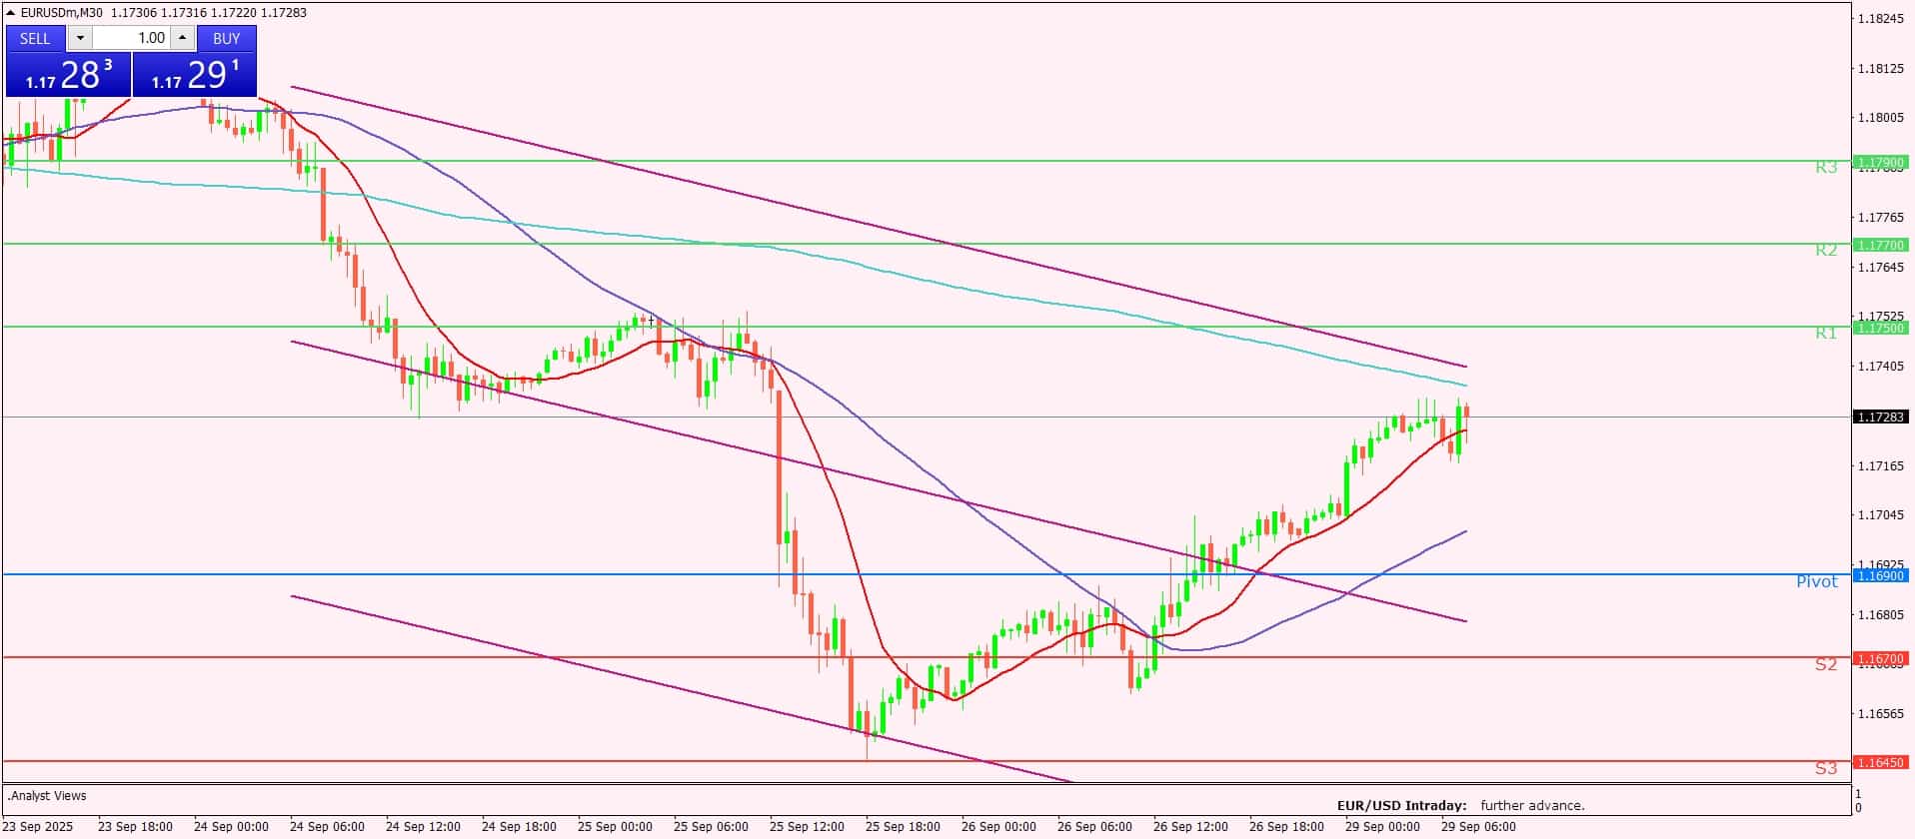Click the 29 Sep 06:00 time label
1915x839 pixels.
(x=1478, y=827)
